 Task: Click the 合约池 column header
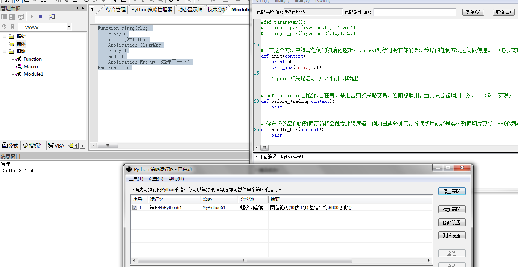click(x=253, y=200)
